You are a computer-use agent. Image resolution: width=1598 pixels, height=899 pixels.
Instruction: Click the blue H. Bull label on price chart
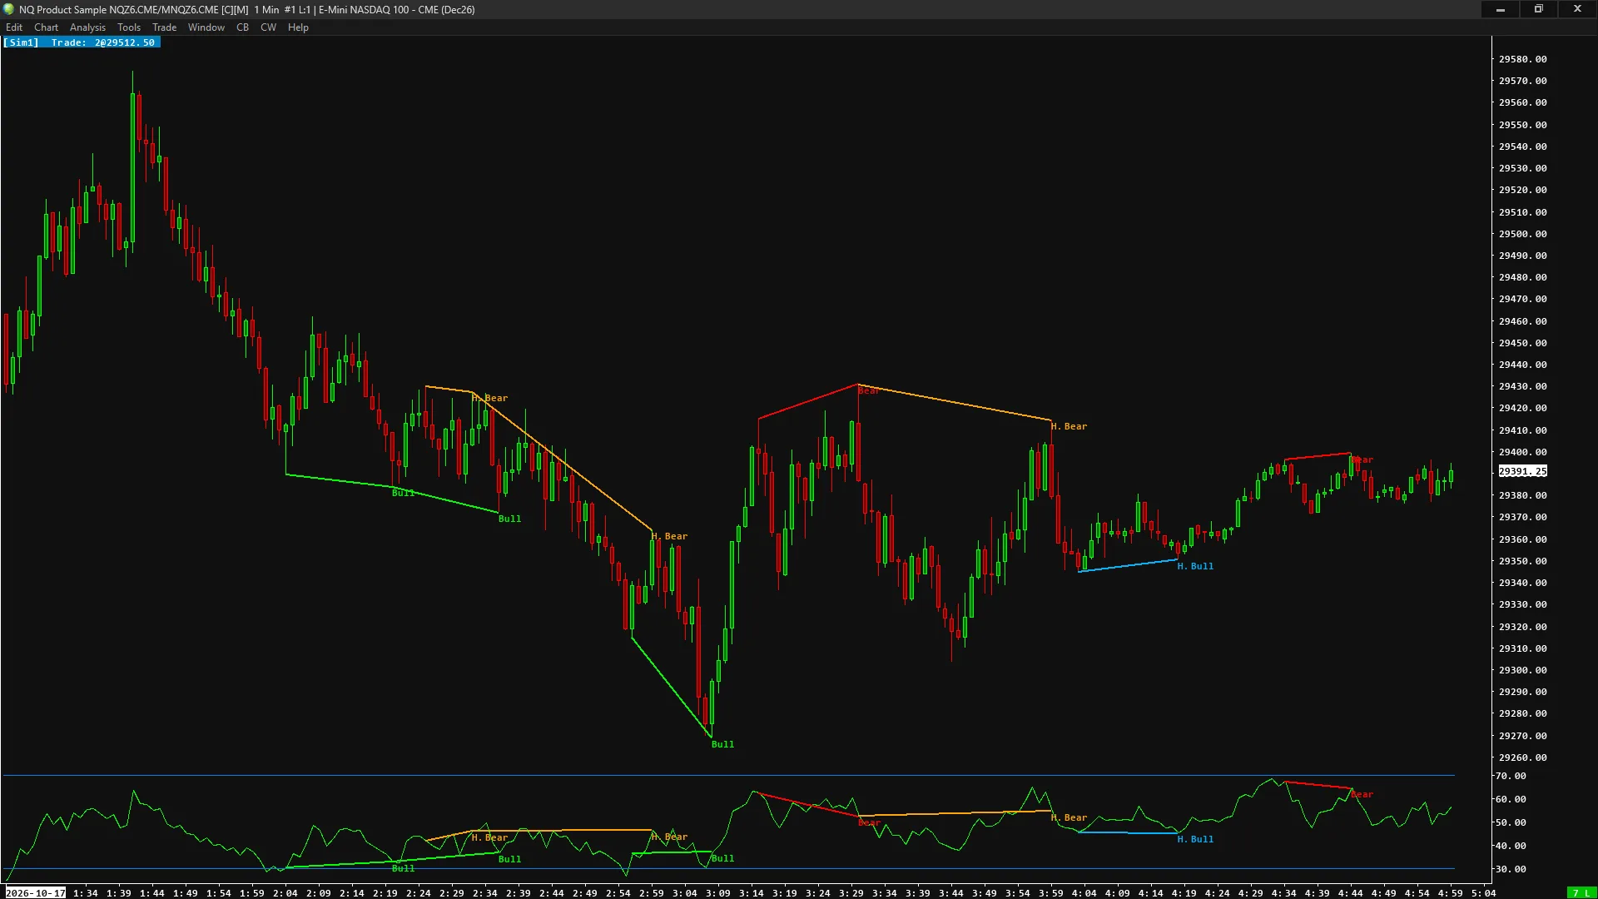pyautogui.click(x=1195, y=566)
